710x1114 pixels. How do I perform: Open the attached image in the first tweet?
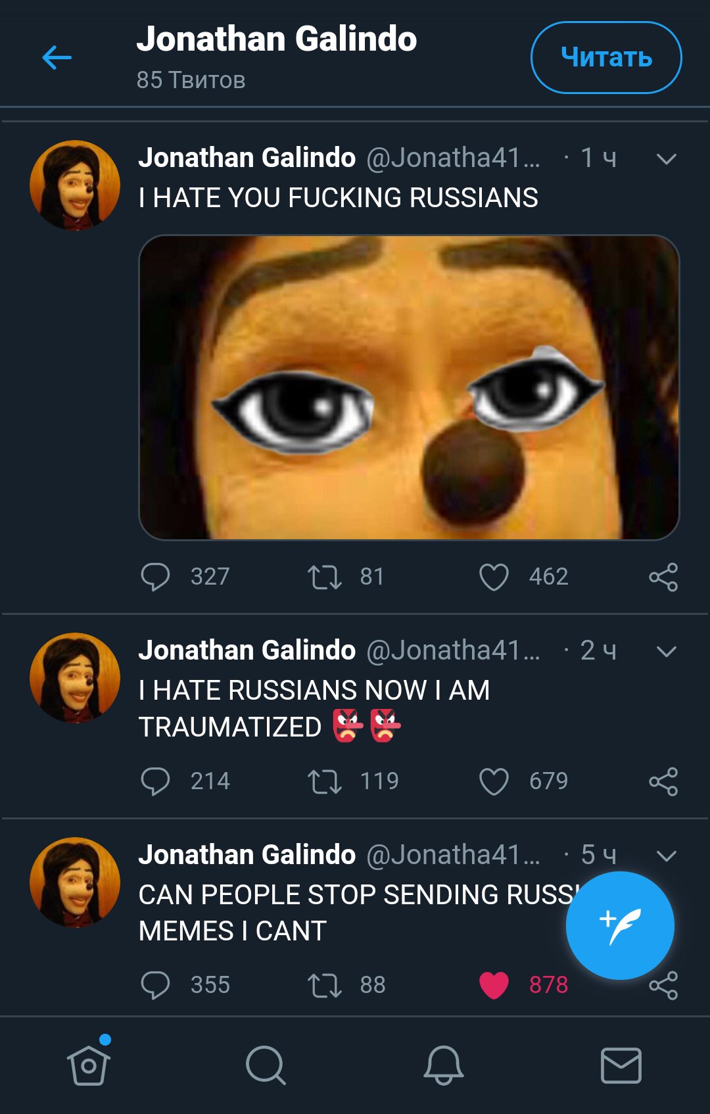click(x=409, y=387)
